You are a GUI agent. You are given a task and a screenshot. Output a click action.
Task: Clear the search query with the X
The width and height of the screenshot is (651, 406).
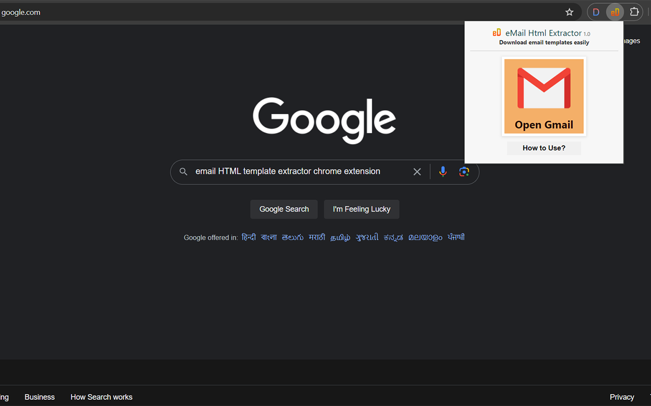coord(417,172)
